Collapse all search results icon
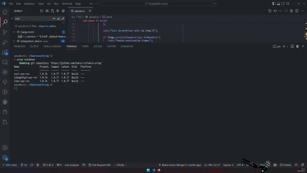Image resolution: width=307 pixels, height=173 pixels. coord(63,11)
